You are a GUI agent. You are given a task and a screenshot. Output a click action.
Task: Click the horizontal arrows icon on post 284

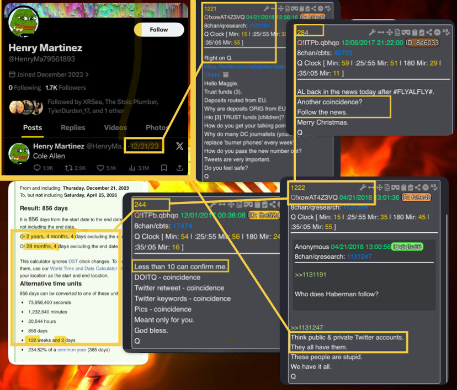381,33
